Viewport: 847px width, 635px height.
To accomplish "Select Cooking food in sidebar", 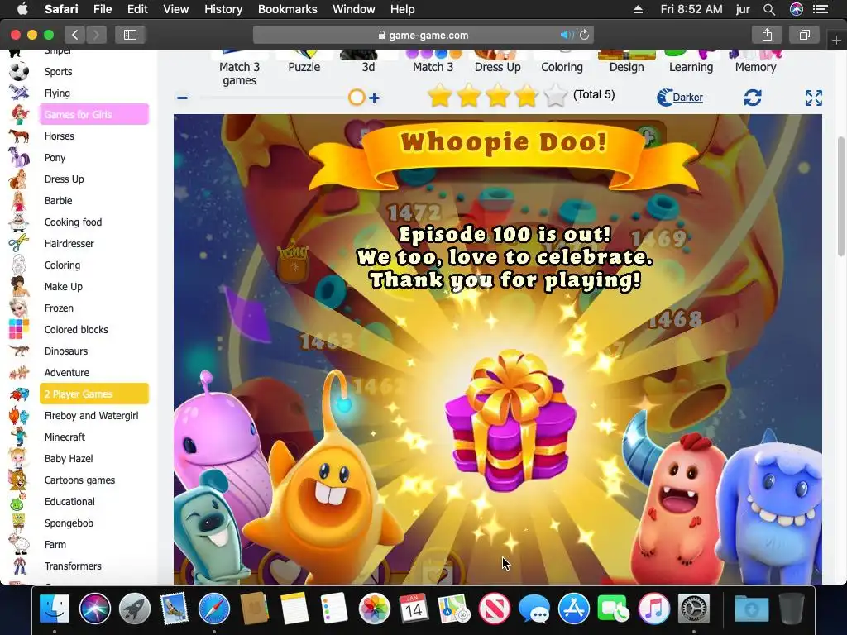I will click(73, 222).
